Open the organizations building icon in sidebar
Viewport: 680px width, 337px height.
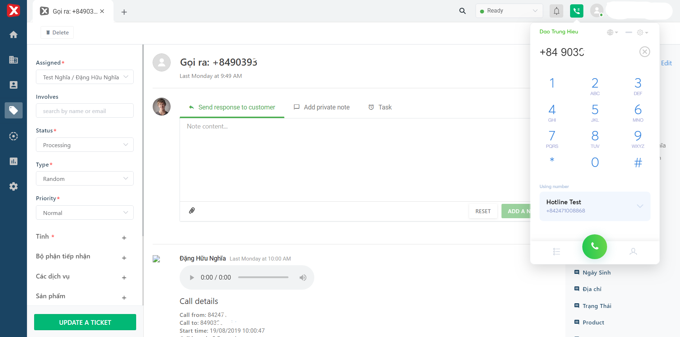point(13,60)
